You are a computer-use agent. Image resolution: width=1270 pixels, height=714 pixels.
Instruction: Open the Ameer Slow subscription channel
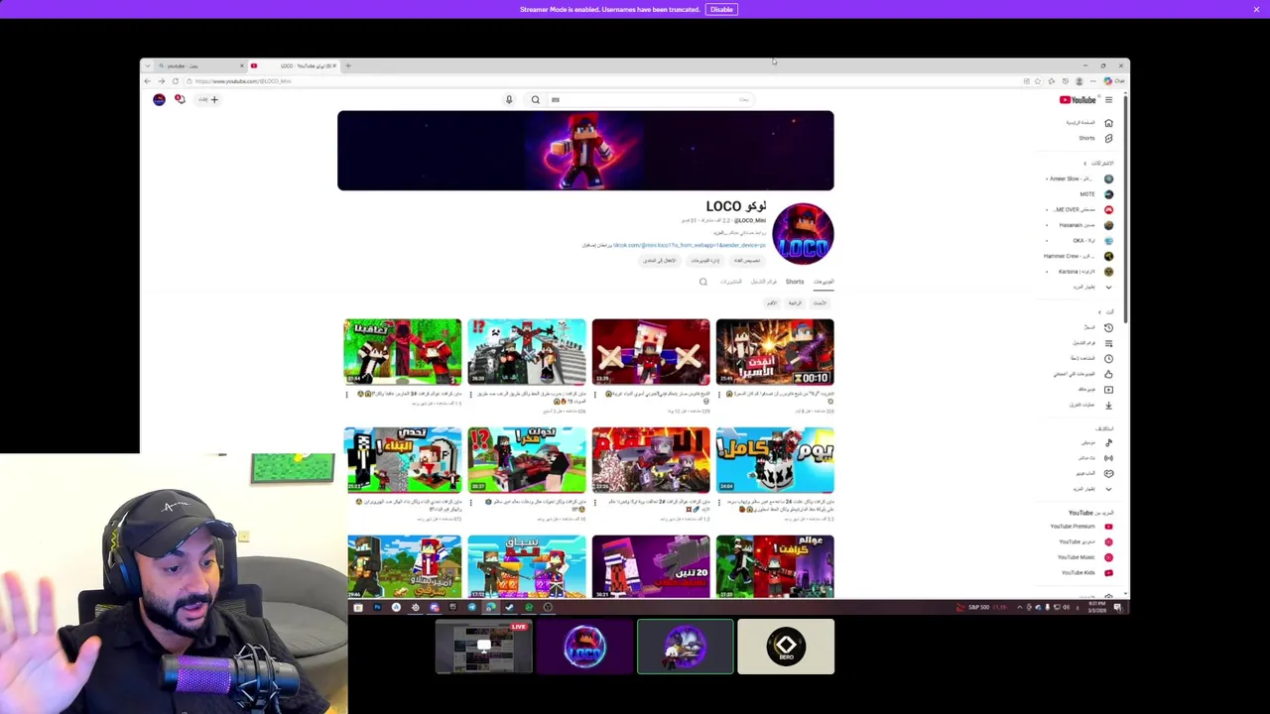tap(1079, 178)
